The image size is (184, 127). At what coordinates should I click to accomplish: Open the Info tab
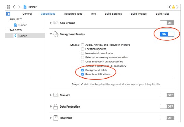[93, 14]
